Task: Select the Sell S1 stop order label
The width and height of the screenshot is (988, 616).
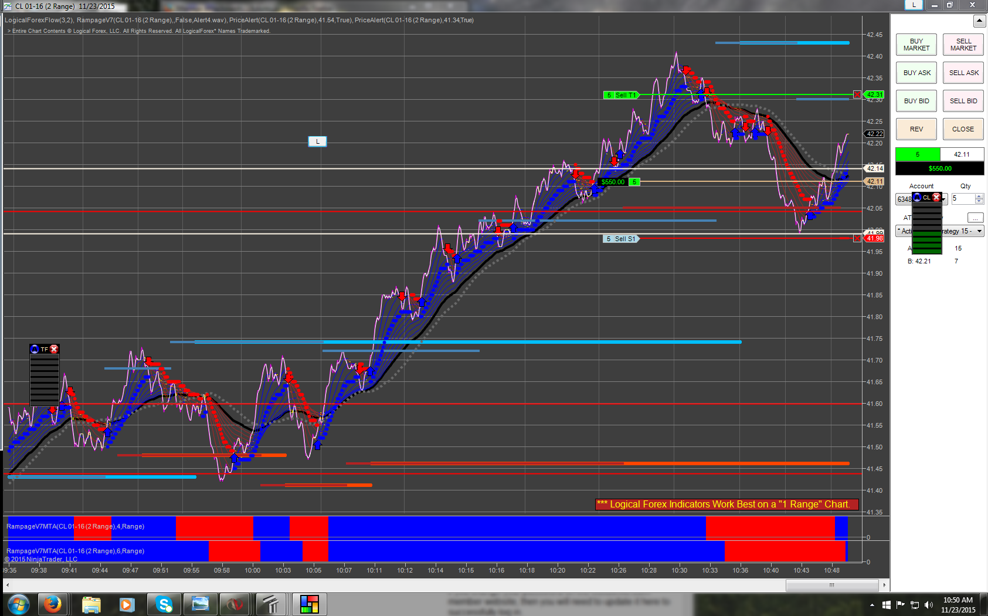Action: 621,239
